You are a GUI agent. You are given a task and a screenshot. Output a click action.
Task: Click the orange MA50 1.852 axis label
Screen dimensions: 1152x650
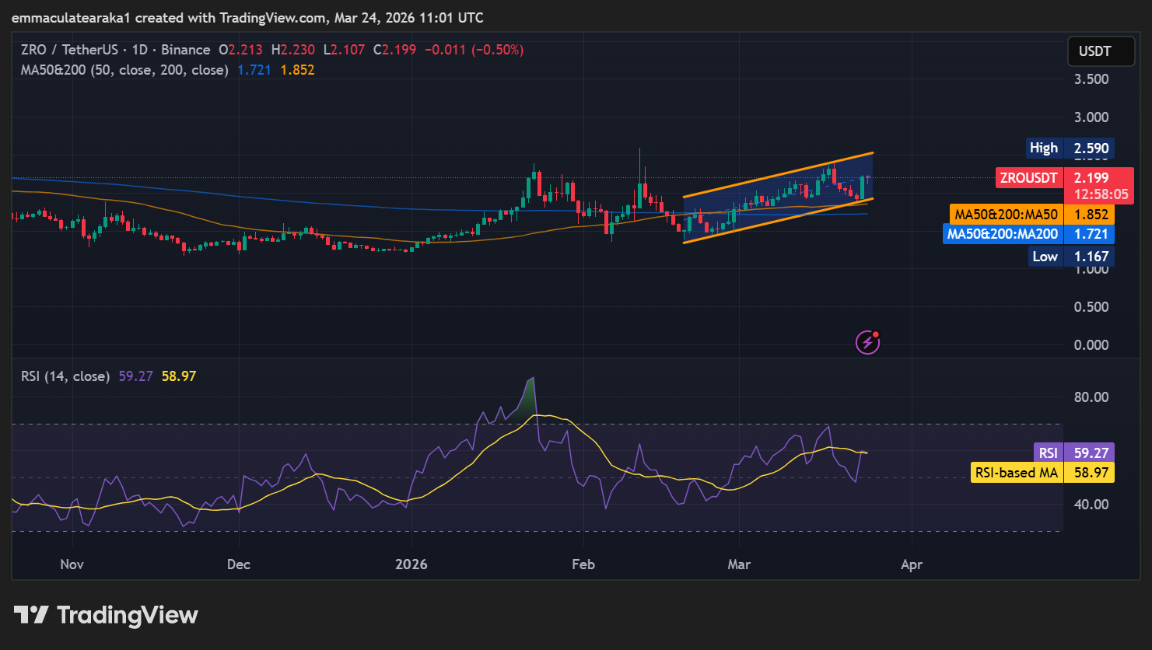[1031, 215]
